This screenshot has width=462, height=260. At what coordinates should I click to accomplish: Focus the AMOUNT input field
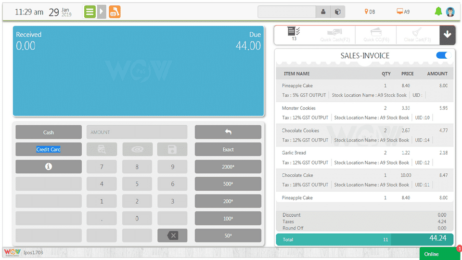point(137,132)
